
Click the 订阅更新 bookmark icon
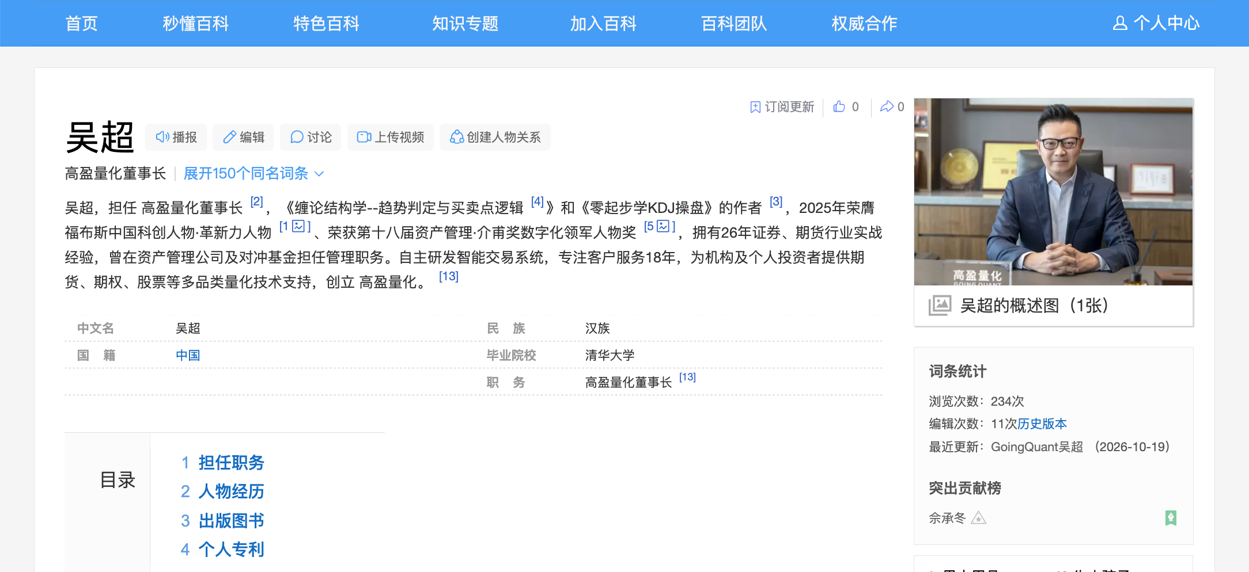pyautogui.click(x=755, y=107)
